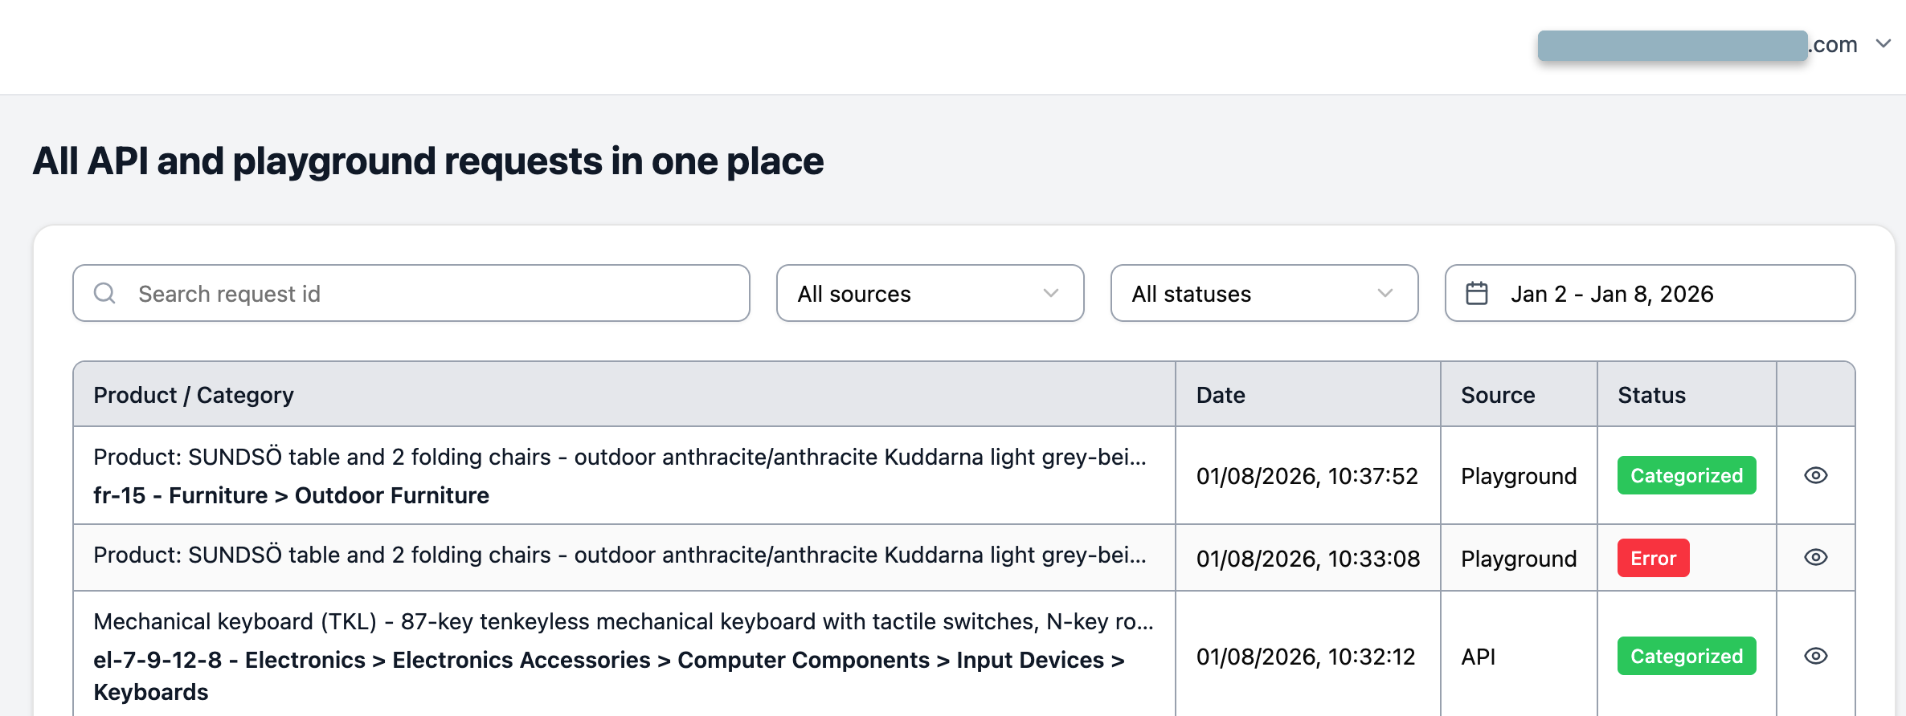The width and height of the screenshot is (1906, 716).
Task: Click the dropdown arrow on All sources
Action: coord(1051,294)
